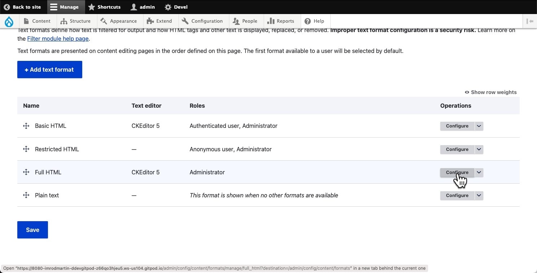Configure the Plain text format
Screen dimensions: 537x273
(457, 196)
